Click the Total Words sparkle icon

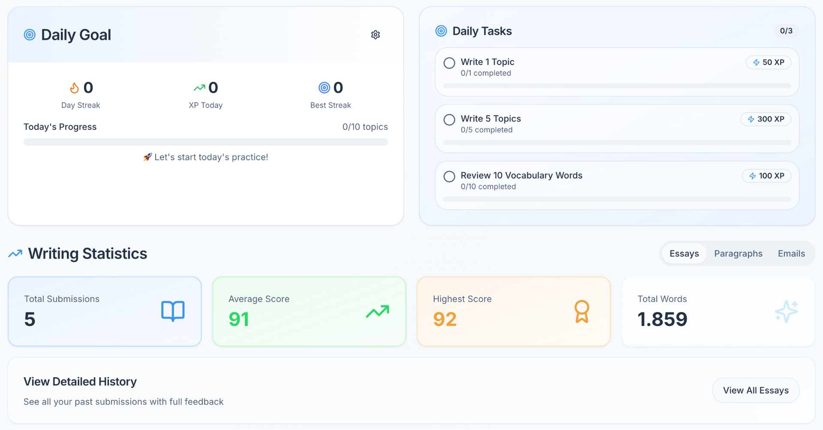click(x=786, y=311)
